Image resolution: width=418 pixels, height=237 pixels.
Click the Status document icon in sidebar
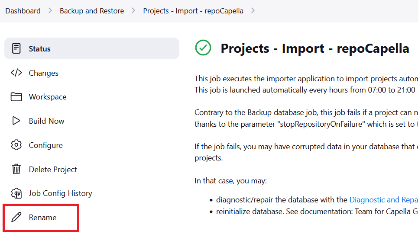16,48
